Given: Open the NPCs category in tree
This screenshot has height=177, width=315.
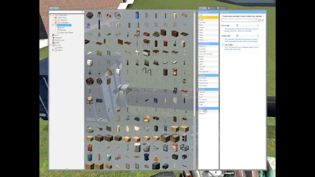Looking at the screenshot, I should [x=57, y=35].
